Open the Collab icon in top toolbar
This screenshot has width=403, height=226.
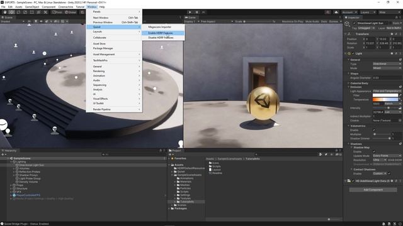[327, 12]
